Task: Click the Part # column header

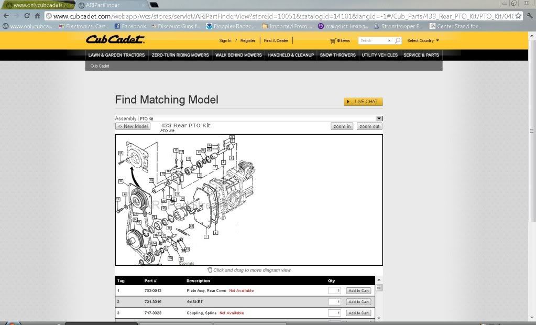Action: click(x=150, y=280)
